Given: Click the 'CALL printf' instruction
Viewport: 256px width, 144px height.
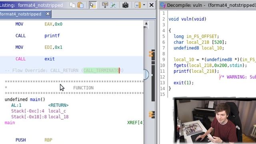Looking at the screenshot, I should coord(38,36).
